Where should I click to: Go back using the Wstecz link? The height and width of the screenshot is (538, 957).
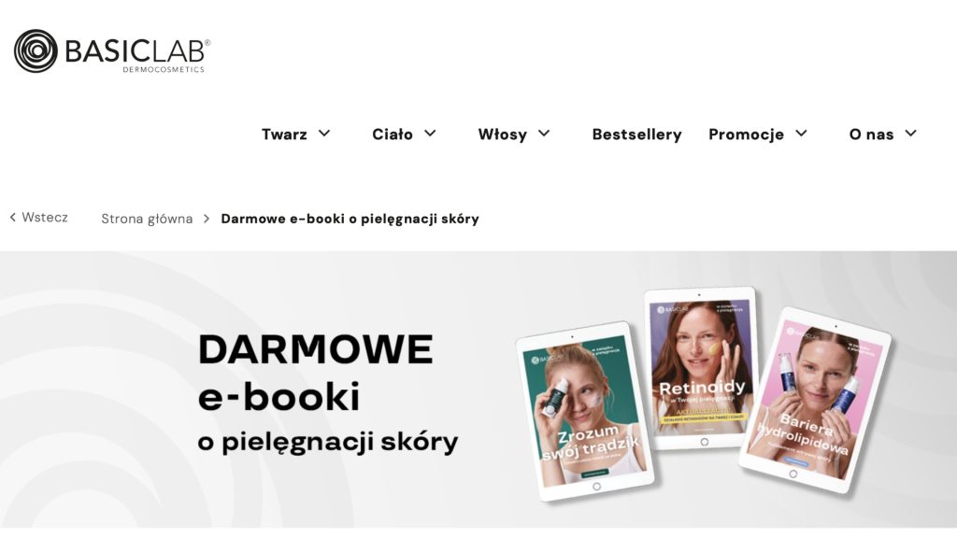pyautogui.click(x=45, y=217)
